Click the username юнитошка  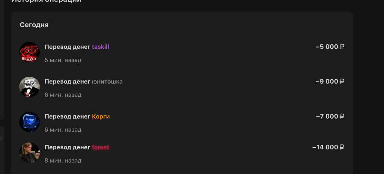(107, 82)
